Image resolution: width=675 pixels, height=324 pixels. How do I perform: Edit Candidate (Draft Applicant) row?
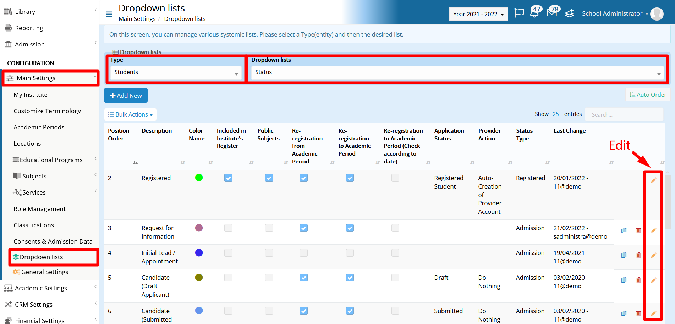(x=653, y=280)
